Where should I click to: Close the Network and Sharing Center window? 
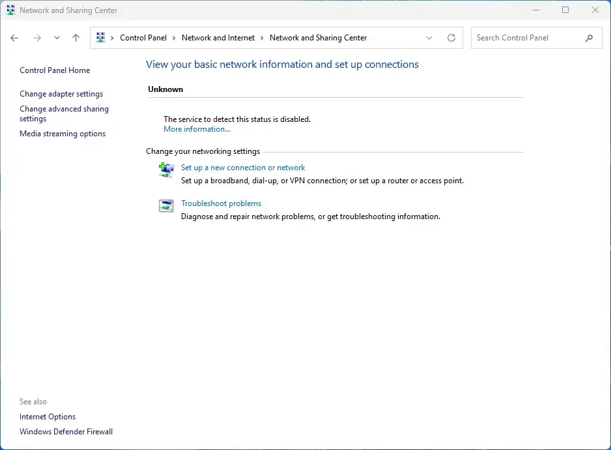[x=595, y=10]
